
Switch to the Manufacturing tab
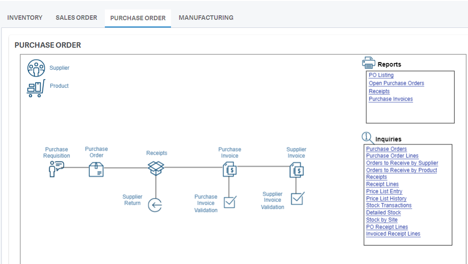click(x=206, y=18)
